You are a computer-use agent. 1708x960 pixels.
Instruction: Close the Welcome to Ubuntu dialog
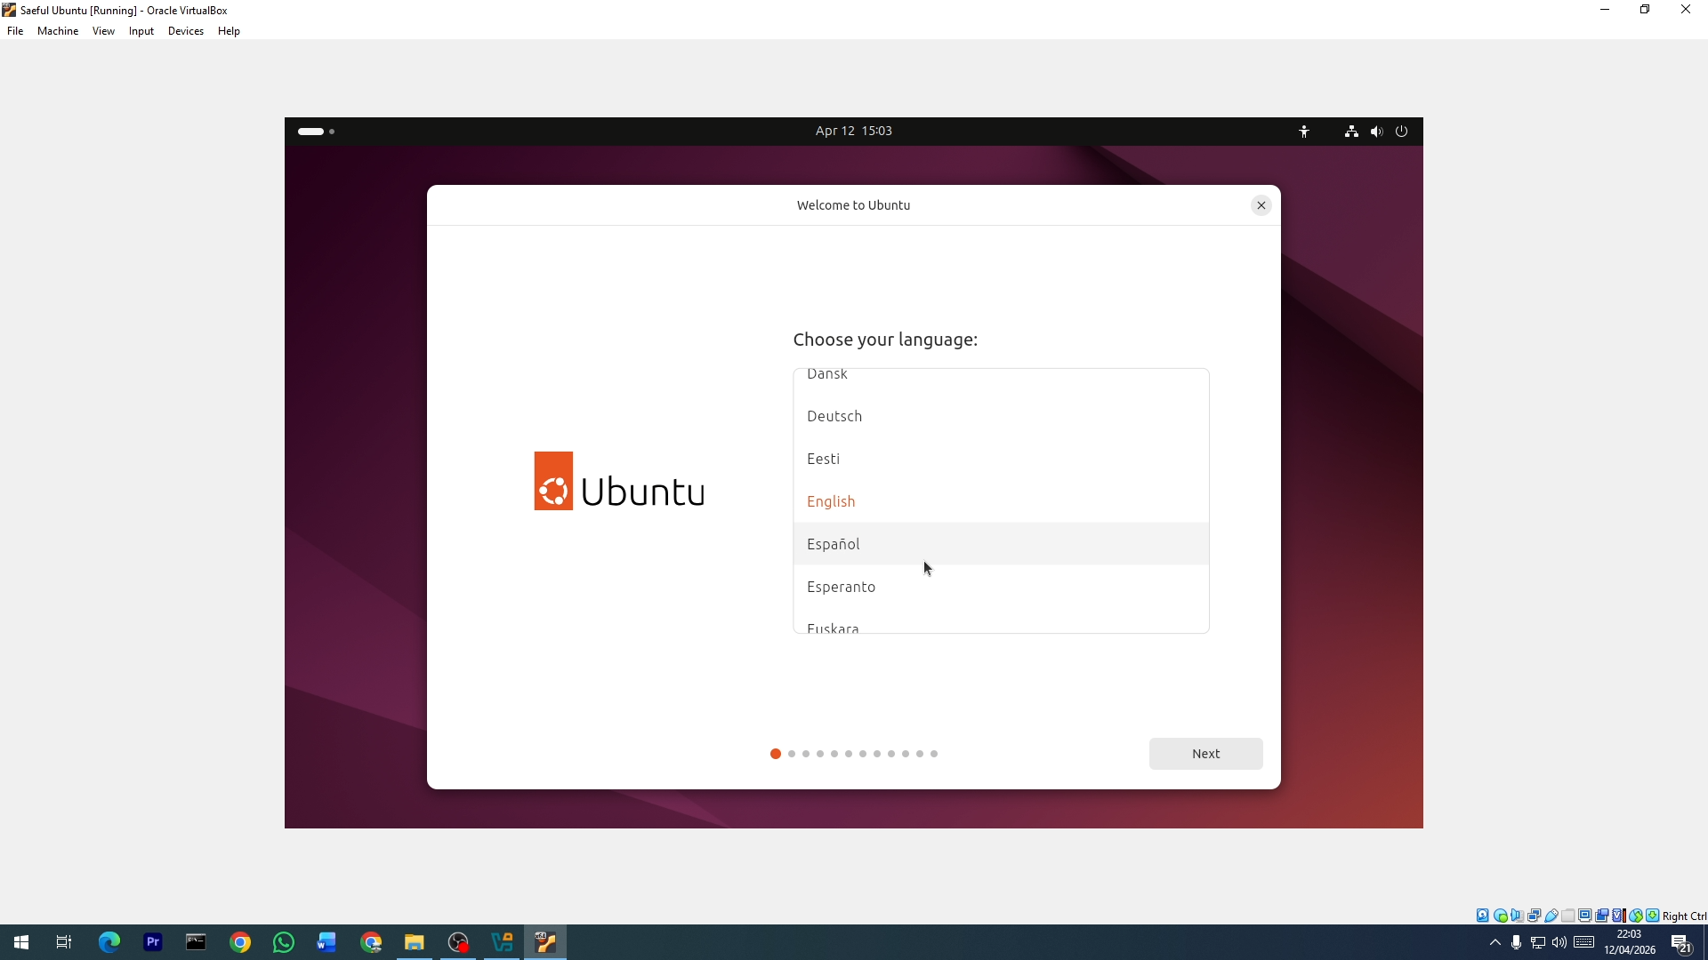pyautogui.click(x=1261, y=204)
